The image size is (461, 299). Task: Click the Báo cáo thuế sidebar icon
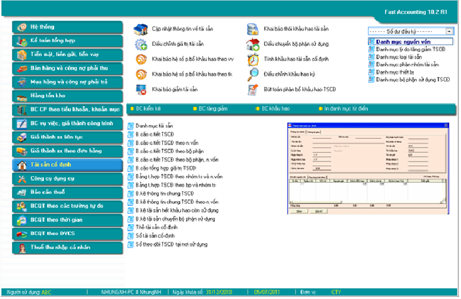point(22,193)
